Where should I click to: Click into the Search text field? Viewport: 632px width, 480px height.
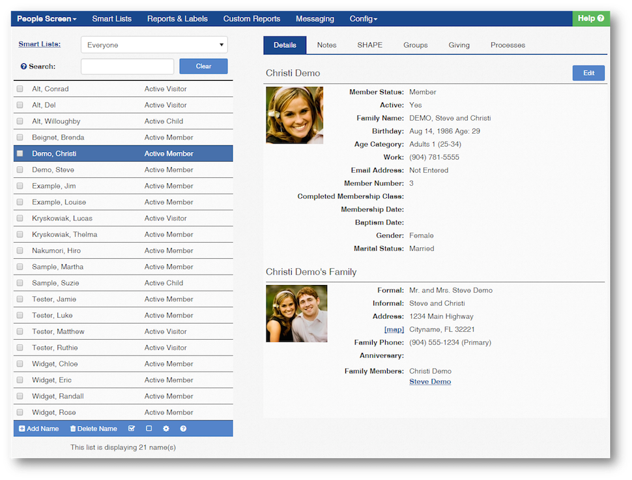click(127, 67)
